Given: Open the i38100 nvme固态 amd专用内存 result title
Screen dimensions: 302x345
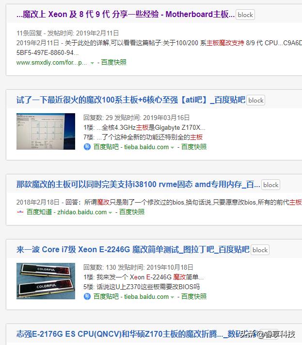Looking at the screenshot, I should click(x=138, y=184).
